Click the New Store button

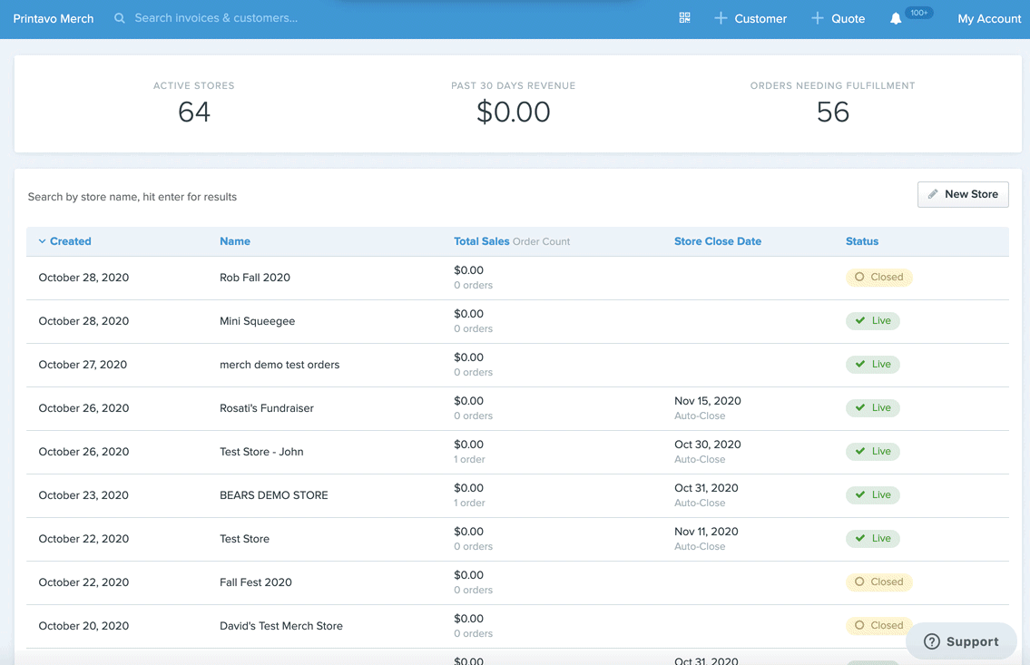963,194
